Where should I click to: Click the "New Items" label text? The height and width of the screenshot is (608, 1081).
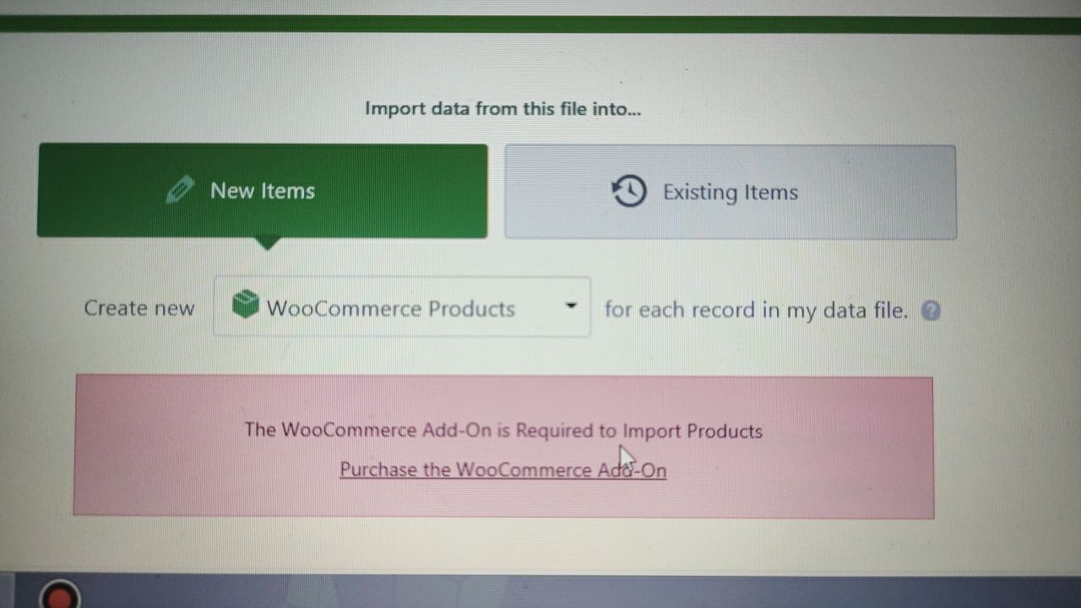(263, 191)
